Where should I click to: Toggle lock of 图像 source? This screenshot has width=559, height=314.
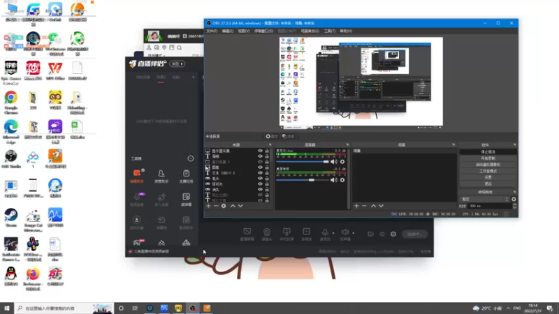click(267, 167)
